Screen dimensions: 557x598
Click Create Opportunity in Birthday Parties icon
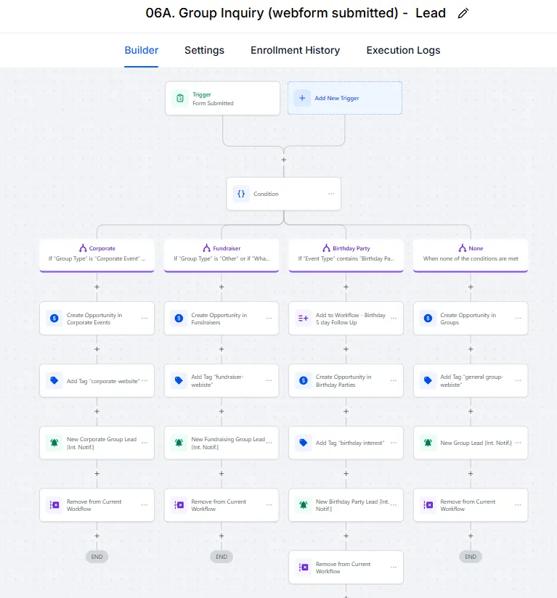tap(304, 380)
